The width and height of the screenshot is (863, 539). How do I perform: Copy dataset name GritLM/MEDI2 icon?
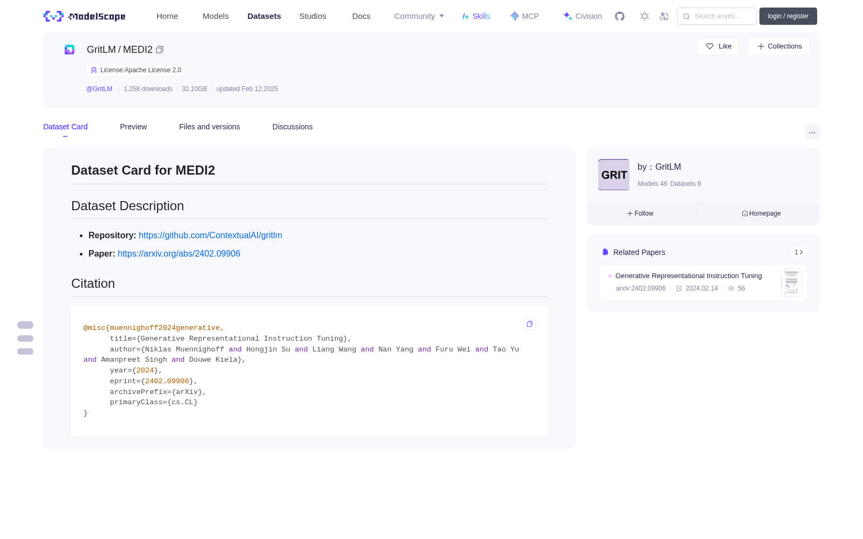tap(160, 50)
